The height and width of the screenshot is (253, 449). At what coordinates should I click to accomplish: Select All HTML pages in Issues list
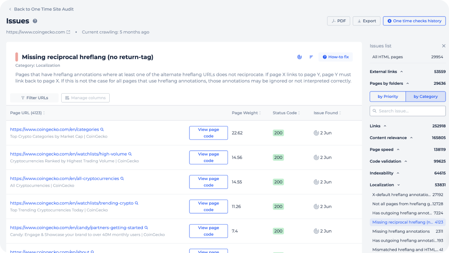408,57
